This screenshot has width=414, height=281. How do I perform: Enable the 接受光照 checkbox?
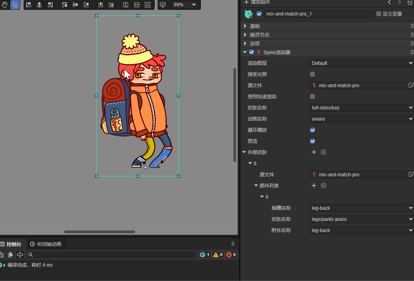coord(312,74)
